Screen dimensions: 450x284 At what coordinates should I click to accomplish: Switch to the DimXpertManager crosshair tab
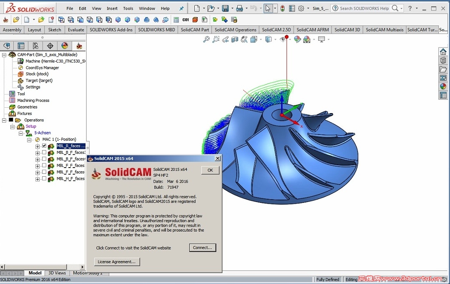50,46
